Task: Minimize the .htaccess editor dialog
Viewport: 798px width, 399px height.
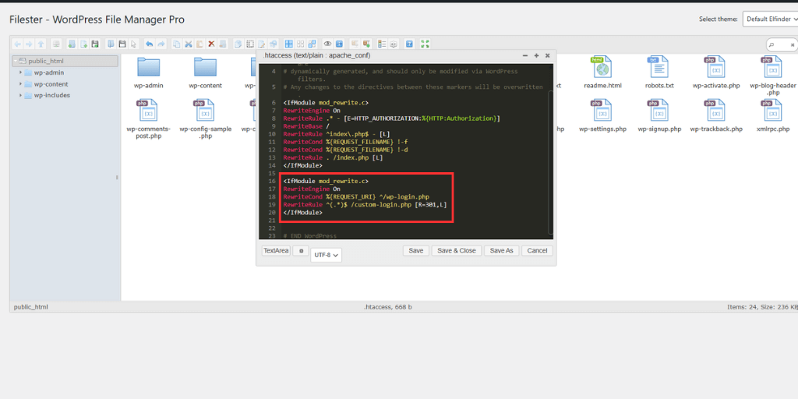Action: coord(526,55)
